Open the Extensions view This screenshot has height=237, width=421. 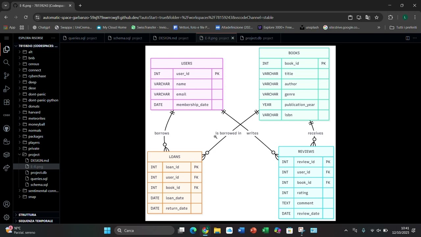tap(7, 102)
